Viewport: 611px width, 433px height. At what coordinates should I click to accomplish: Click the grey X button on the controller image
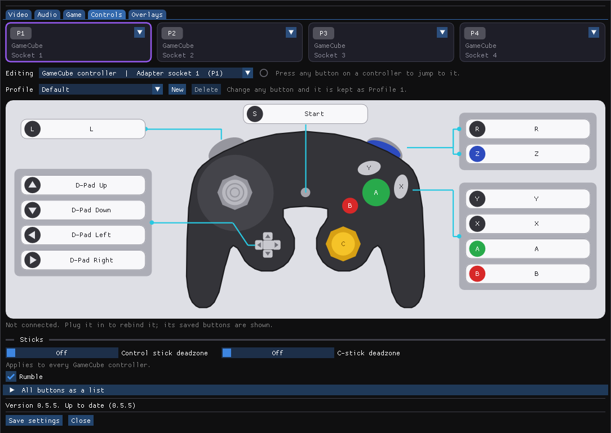pyautogui.click(x=401, y=186)
